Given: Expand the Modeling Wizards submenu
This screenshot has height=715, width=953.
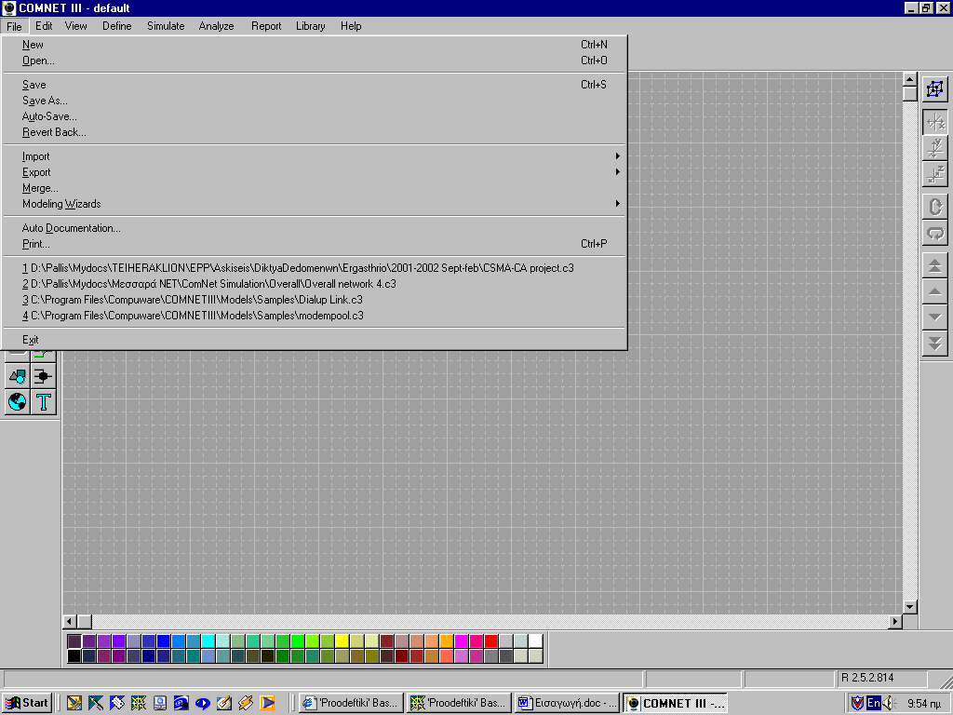Looking at the screenshot, I should click(315, 204).
